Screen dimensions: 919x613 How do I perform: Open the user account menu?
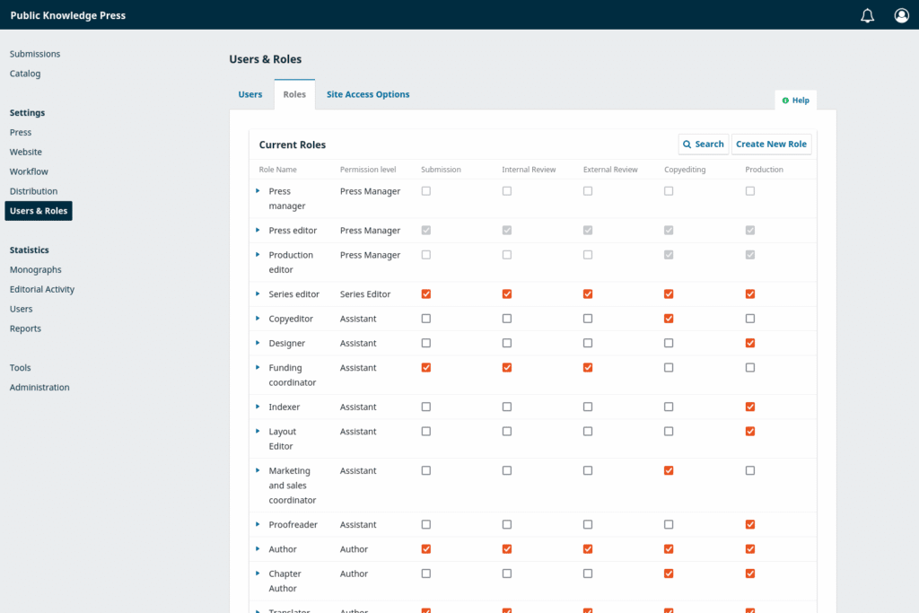(901, 15)
